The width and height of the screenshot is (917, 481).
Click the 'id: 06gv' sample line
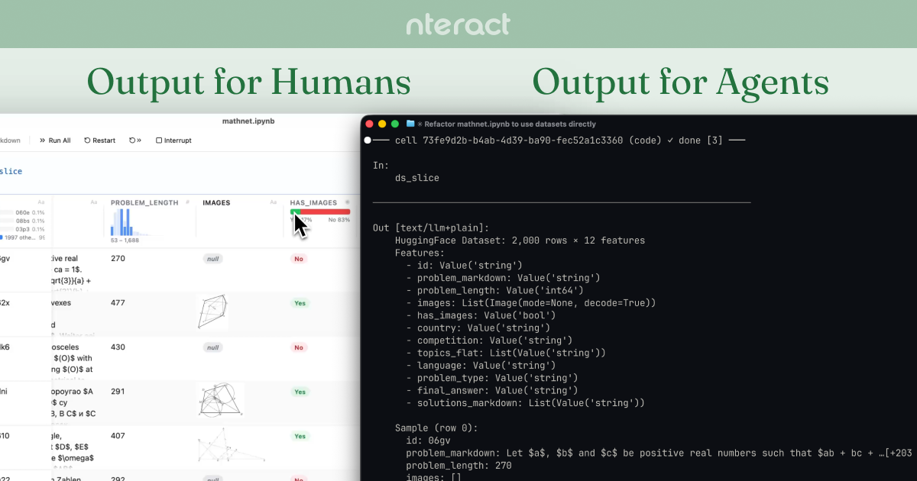(x=428, y=441)
